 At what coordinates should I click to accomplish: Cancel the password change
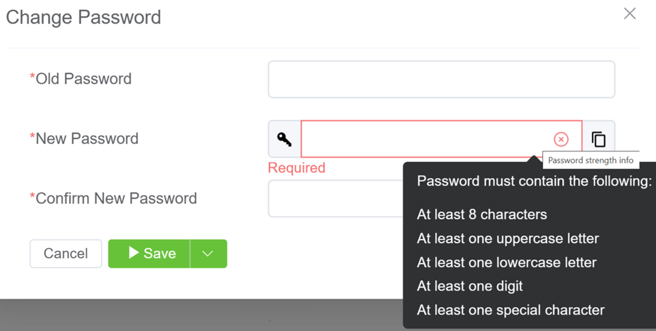66,254
